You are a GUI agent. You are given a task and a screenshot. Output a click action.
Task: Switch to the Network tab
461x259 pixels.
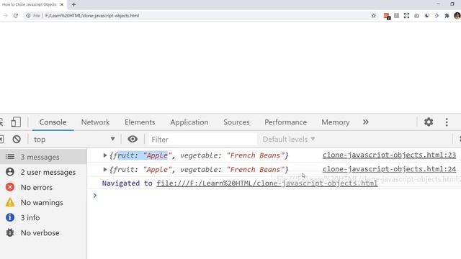click(95, 122)
